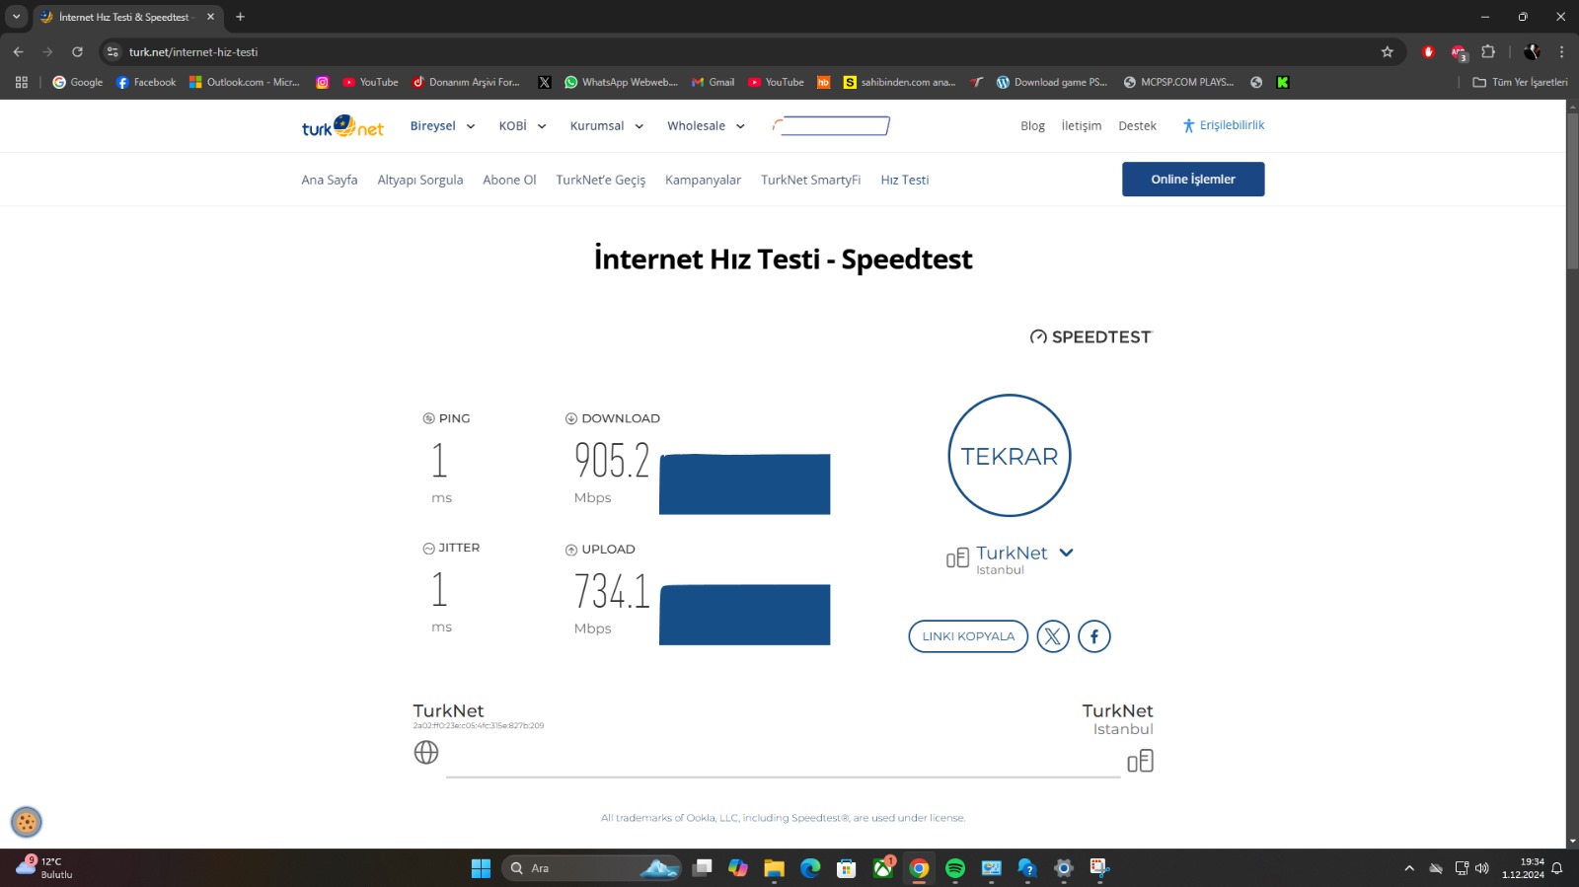The width and height of the screenshot is (1579, 887).
Task: Click the Windows taskbar search box
Action: (x=590, y=868)
